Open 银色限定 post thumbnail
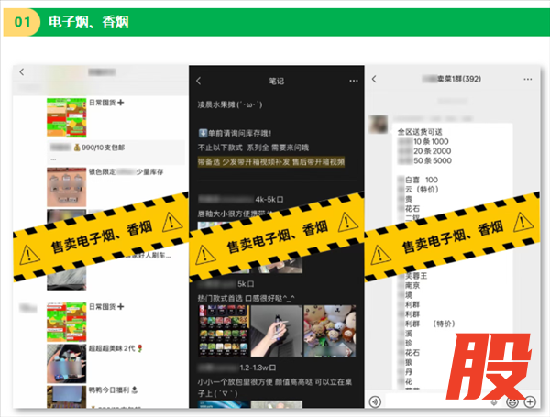The width and height of the screenshot is (550, 417). (x=67, y=187)
